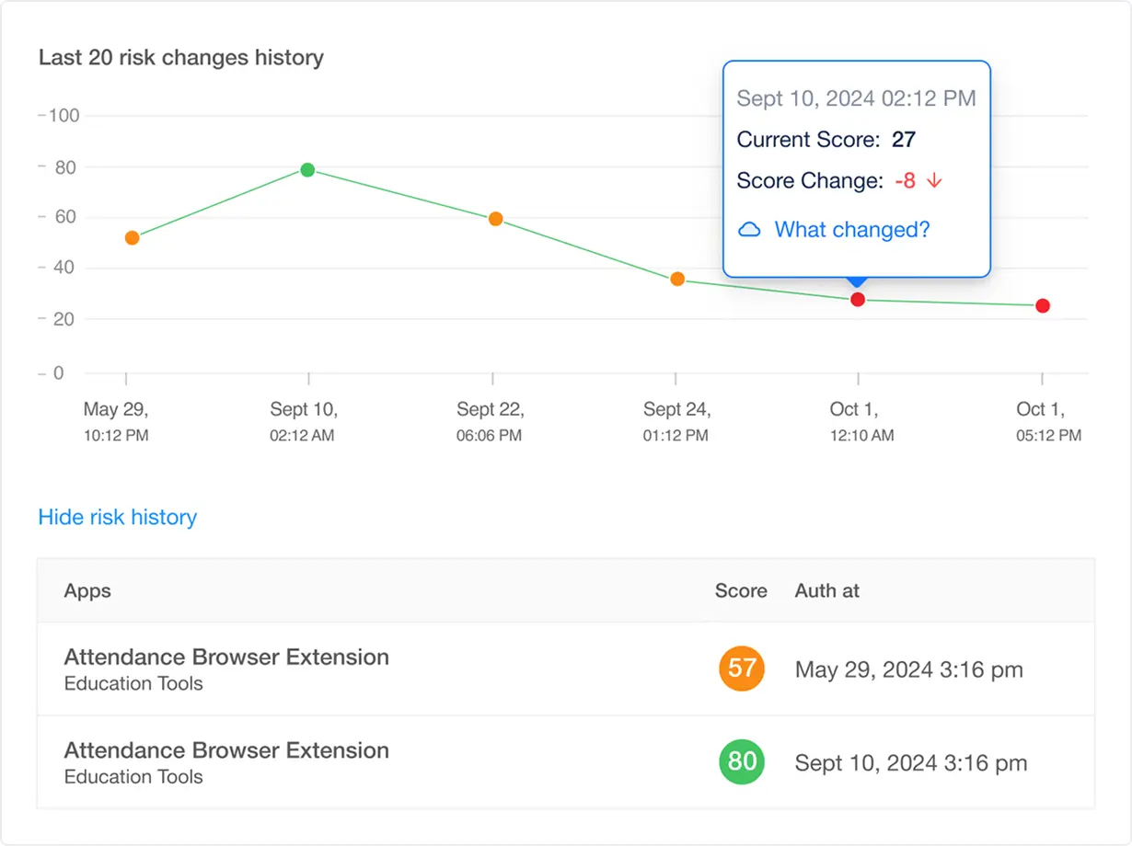Click the May 29, 2024 3:16 pm date
The width and height of the screenshot is (1132, 846).
pyautogui.click(x=908, y=669)
